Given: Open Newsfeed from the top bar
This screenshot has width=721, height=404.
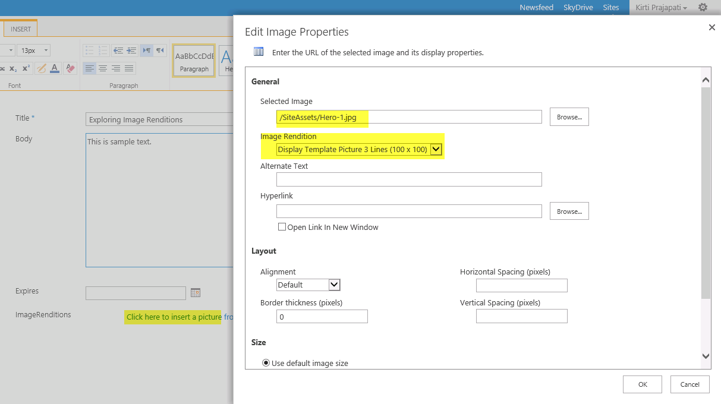Looking at the screenshot, I should point(536,8).
